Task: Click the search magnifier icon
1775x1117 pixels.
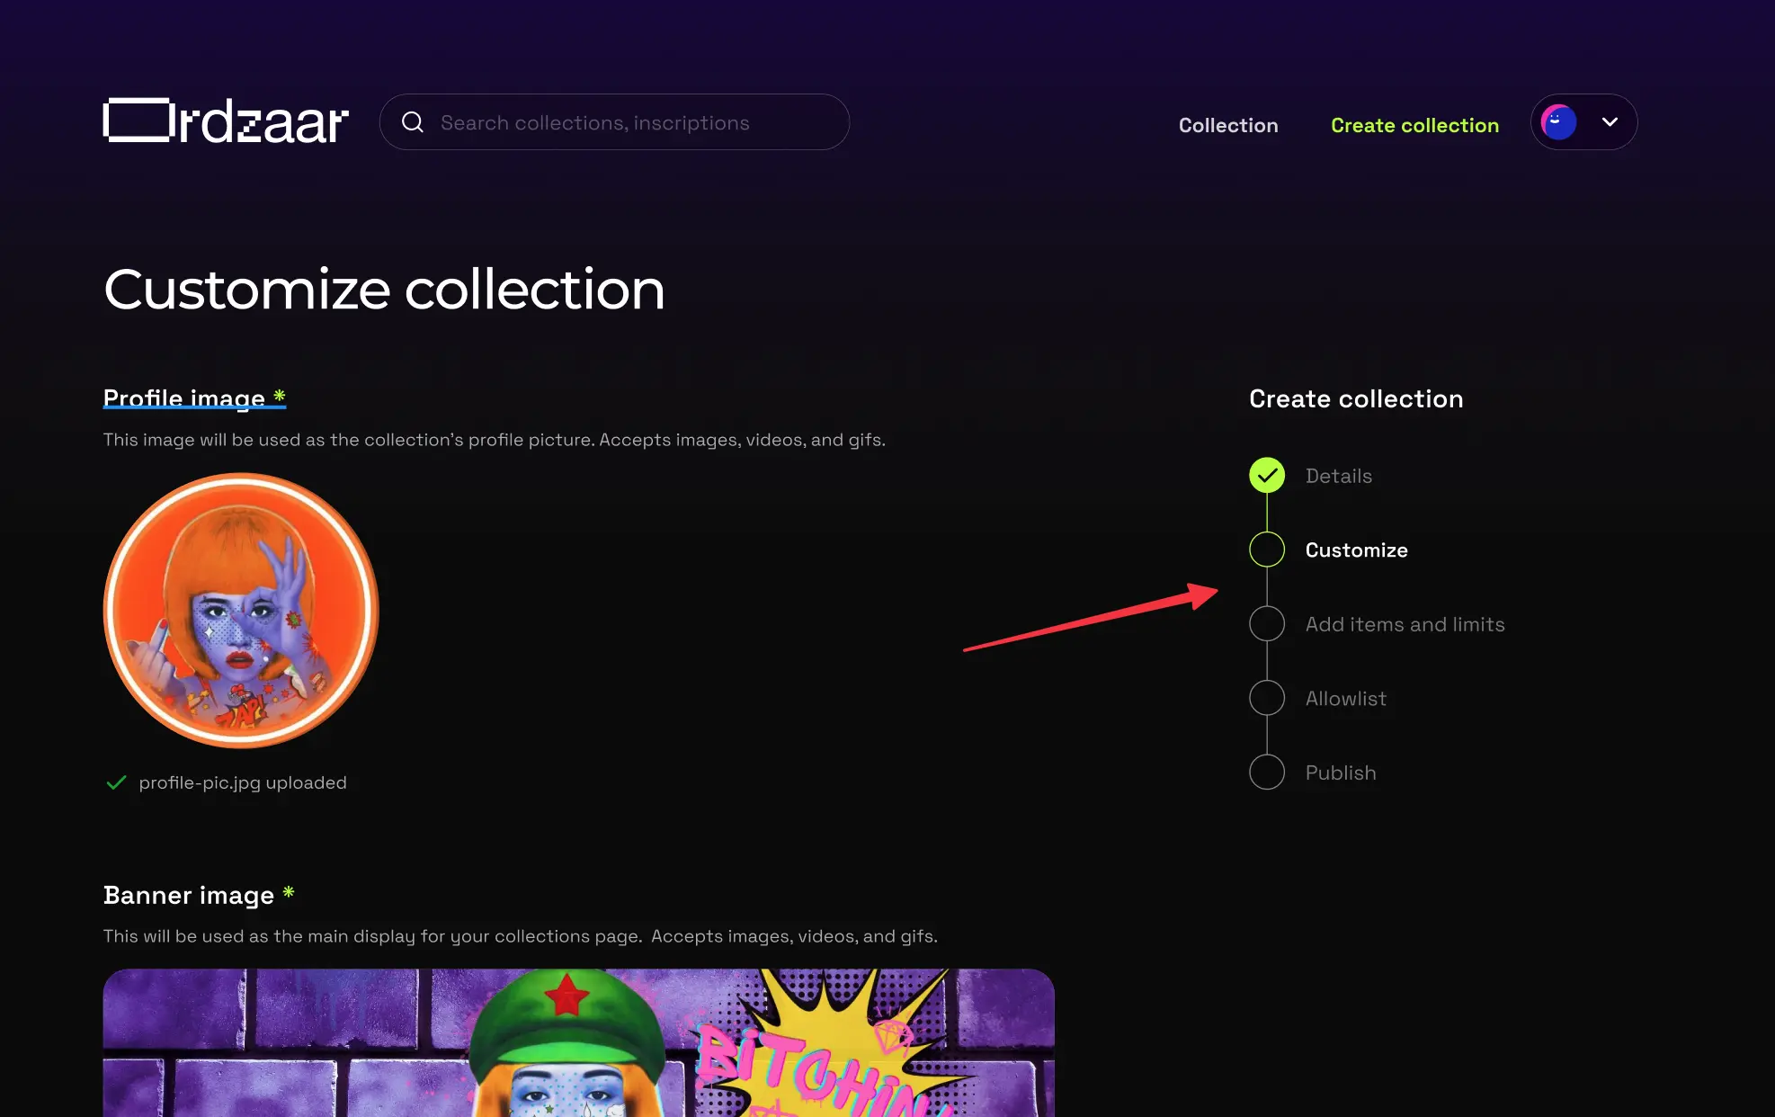Action: click(413, 122)
